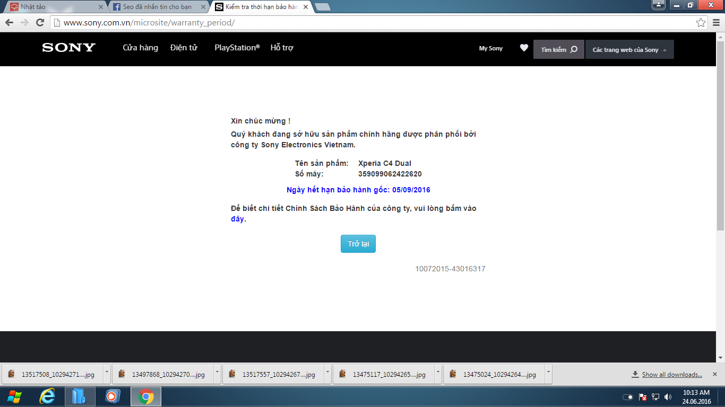Follow the 'đây' warranty policy link
The height and width of the screenshot is (407, 725).
click(x=237, y=219)
